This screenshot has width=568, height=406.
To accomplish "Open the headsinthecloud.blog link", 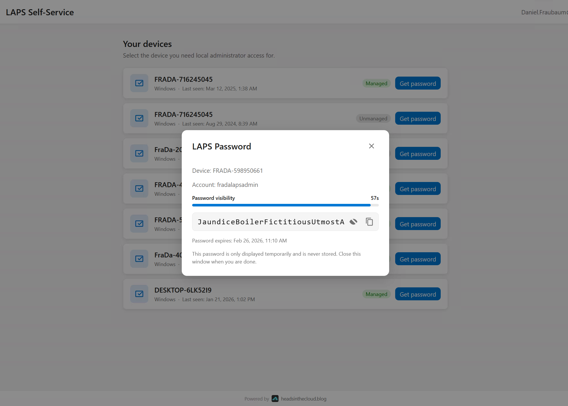I will (304, 399).
